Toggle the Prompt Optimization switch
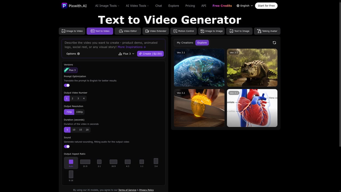 [67, 85]
